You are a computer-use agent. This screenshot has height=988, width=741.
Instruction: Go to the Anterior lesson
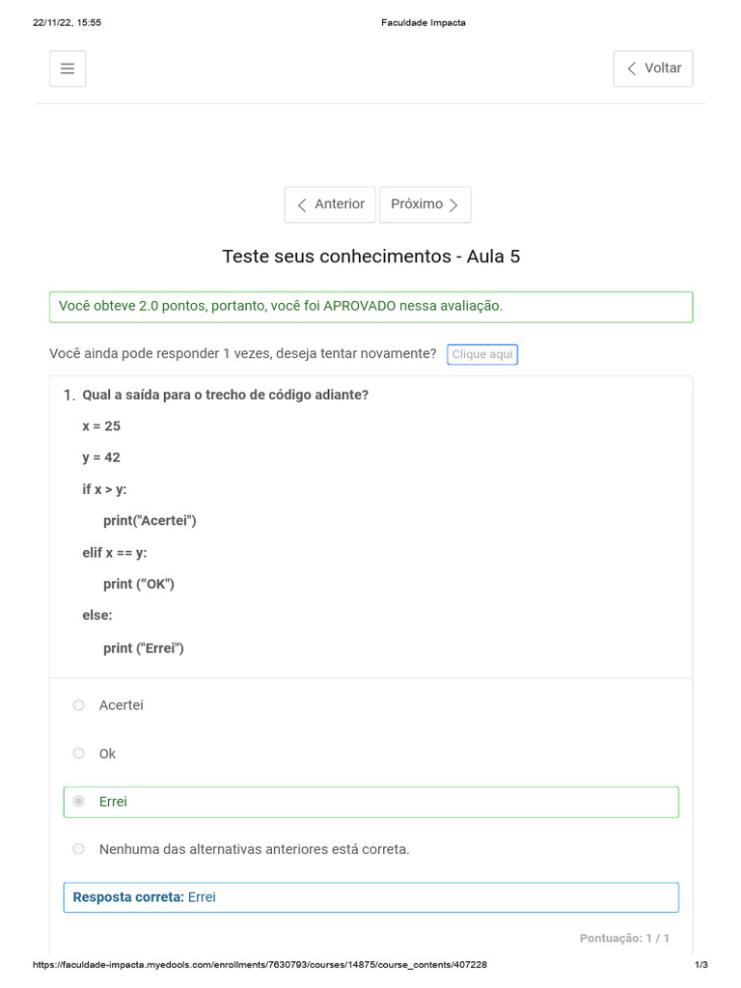point(330,205)
